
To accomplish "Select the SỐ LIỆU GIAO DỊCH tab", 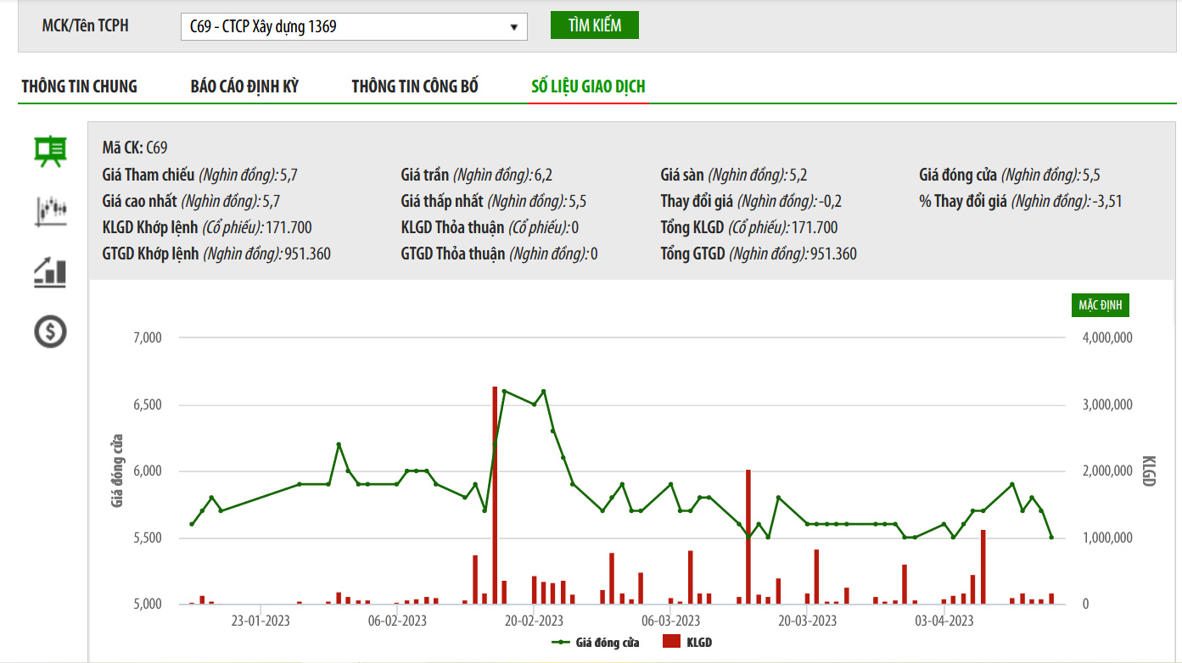I will (x=588, y=86).
